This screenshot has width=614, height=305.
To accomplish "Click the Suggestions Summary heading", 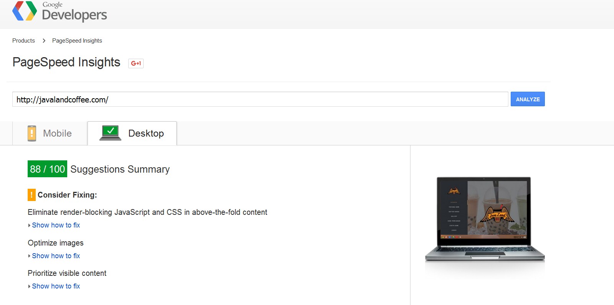I will [120, 169].
